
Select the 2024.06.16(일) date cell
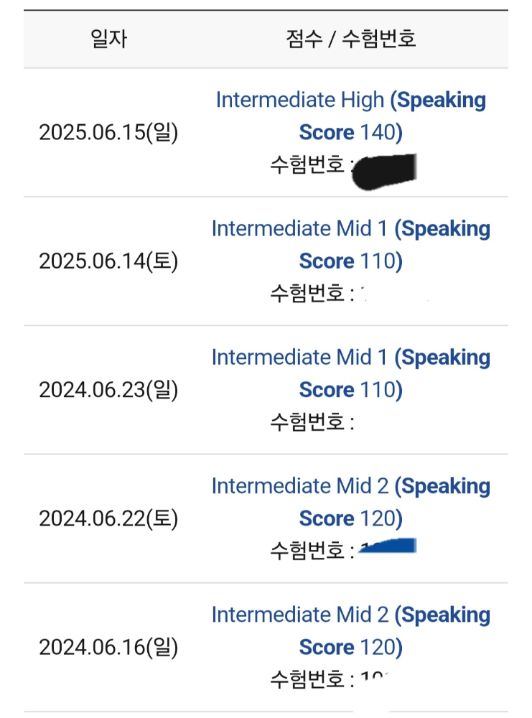coord(108,648)
